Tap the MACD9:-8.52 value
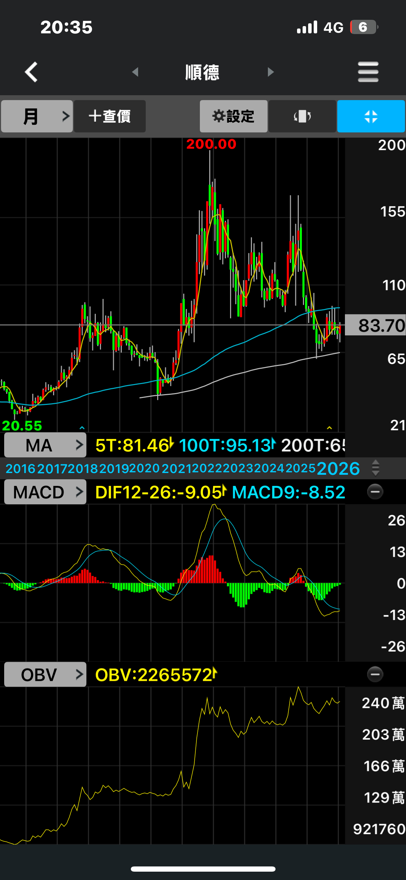This screenshot has width=406, height=880. point(289,492)
